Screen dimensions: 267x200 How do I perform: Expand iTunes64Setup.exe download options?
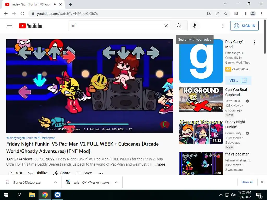pos(56,182)
